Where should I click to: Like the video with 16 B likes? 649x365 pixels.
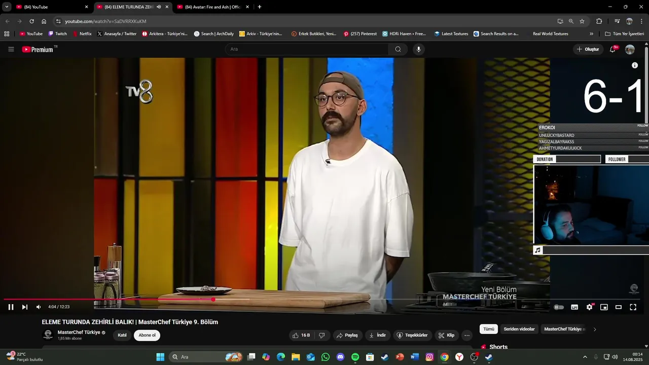tap(301, 335)
